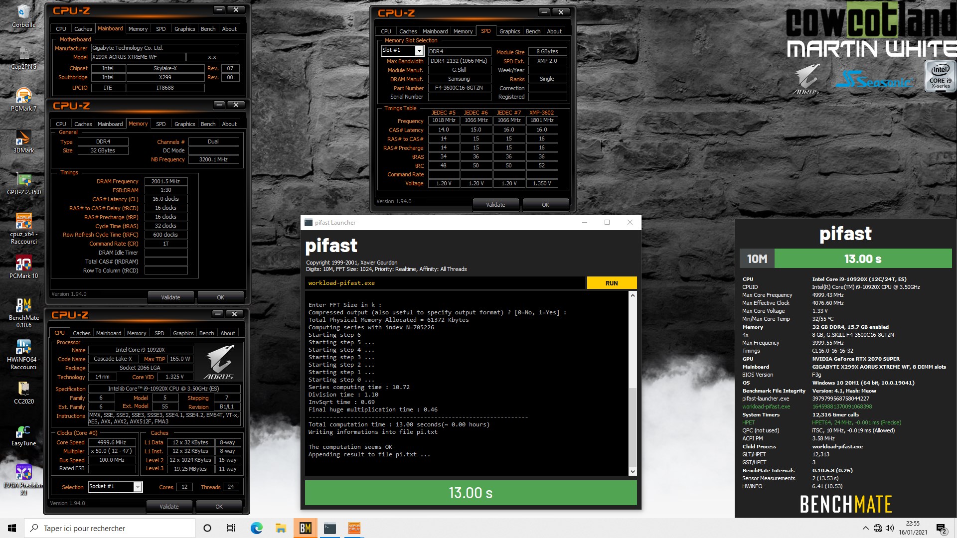This screenshot has width=957, height=538.
Task: Click the AORUS logo in CPU-Z CPU window
Action: [x=219, y=362]
